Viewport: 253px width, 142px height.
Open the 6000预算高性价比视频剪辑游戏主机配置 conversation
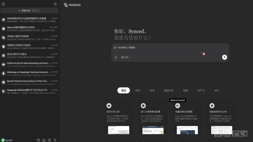click(29, 20)
